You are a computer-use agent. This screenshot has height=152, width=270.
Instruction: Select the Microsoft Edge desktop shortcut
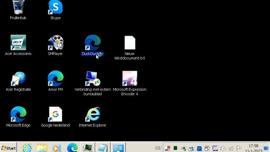[18, 117]
